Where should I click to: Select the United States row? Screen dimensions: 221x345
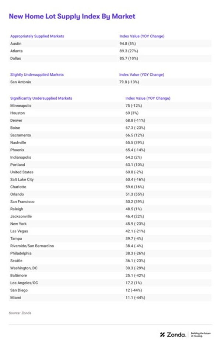(110, 172)
